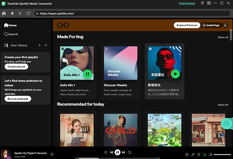The image size is (233, 159).
Task: Click Spotify's forward chevron in header
Action: (x=66, y=25)
